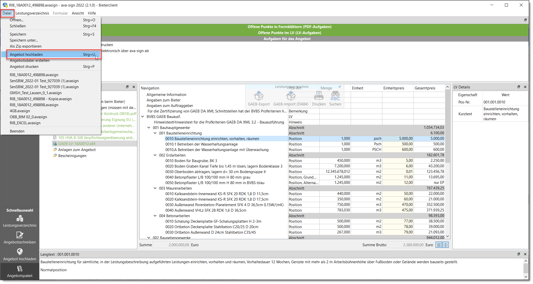Click the GAEB-Import (DA84) toolbar icon
Screen dimensions: 533x284
point(291,96)
